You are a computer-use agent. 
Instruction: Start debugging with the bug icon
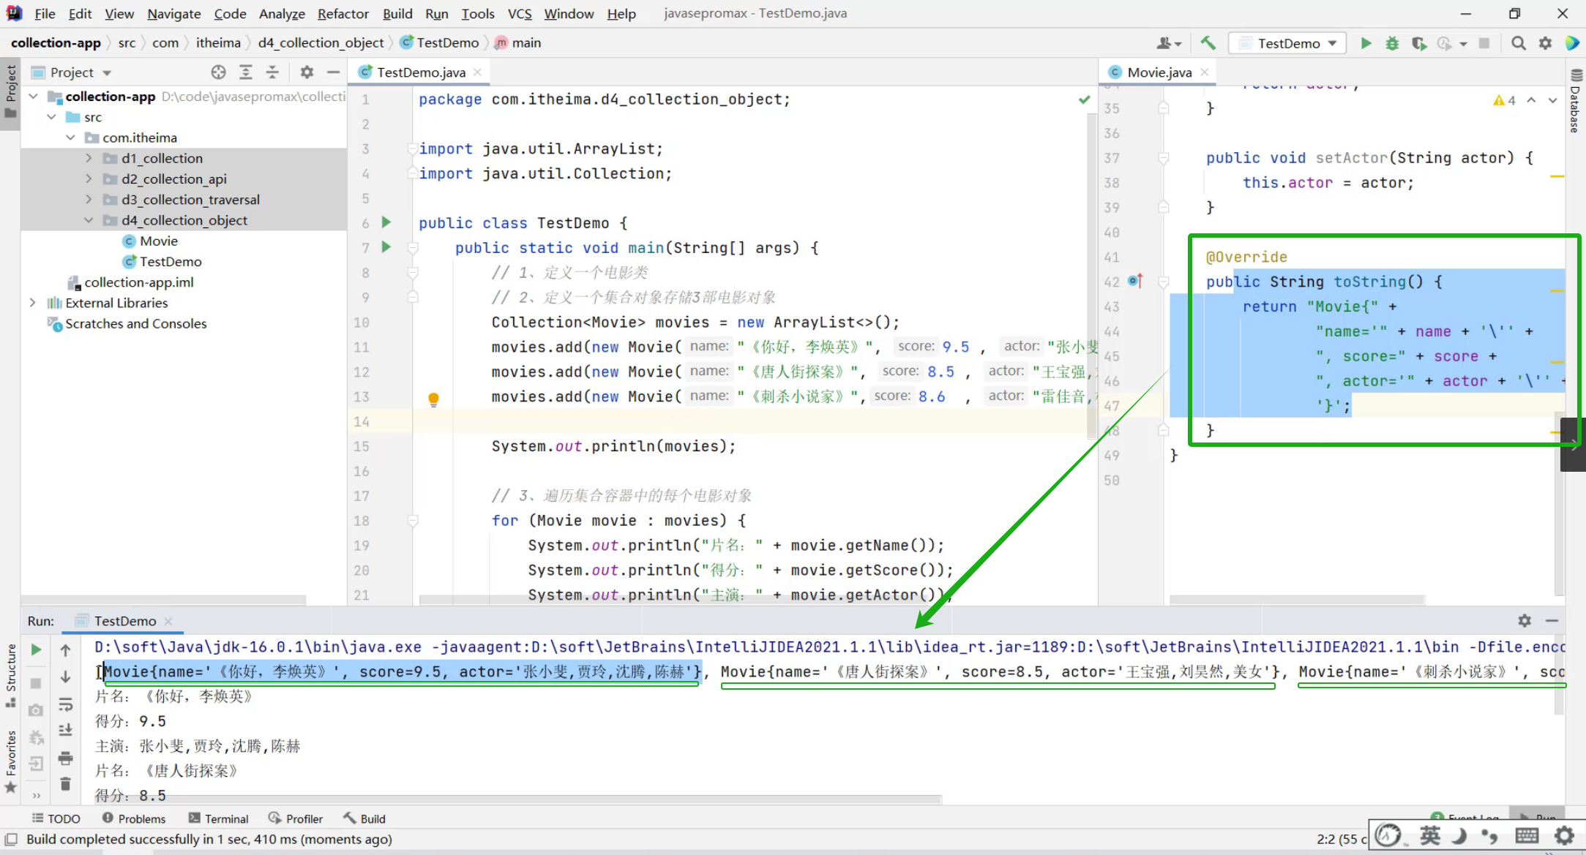tap(1392, 43)
